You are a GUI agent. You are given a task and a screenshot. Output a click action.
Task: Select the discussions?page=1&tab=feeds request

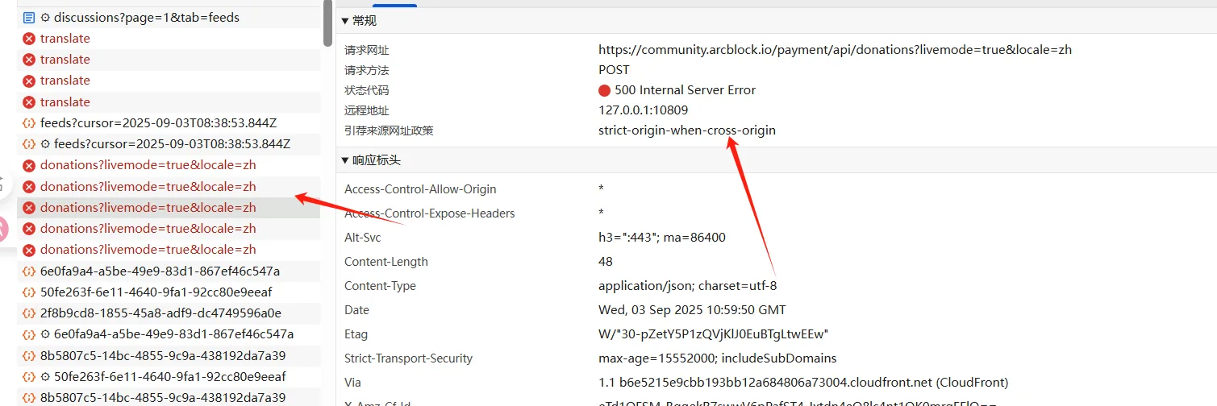coord(169,17)
